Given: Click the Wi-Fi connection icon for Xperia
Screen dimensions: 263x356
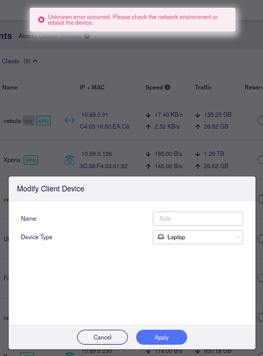Looking at the screenshot, I should [70, 160].
